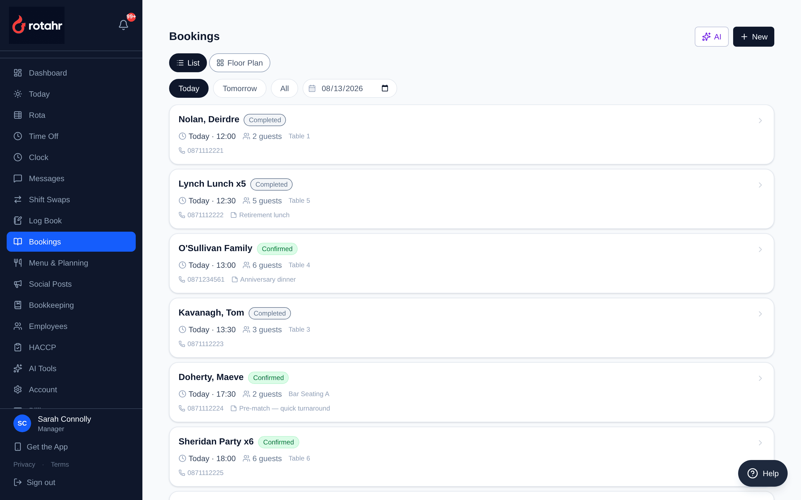This screenshot has width=801, height=500.
Task: Click Get the App
Action: point(41,447)
